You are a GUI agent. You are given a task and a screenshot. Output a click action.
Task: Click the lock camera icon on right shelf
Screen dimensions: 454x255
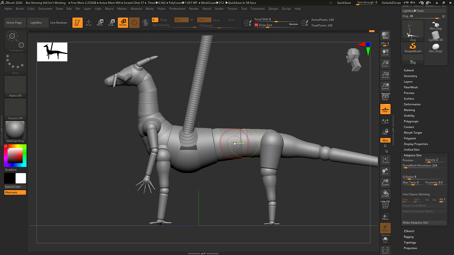point(385,132)
